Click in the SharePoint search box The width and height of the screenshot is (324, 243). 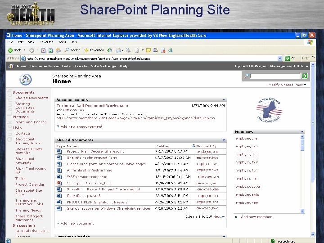275,76
